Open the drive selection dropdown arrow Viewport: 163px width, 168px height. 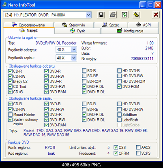point(88,15)
